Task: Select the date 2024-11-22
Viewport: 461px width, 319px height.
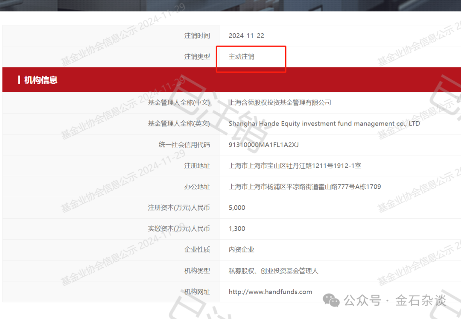Action: [246, 35]
